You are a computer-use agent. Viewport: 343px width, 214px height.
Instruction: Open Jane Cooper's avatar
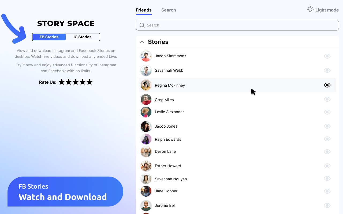pos(146,191)
